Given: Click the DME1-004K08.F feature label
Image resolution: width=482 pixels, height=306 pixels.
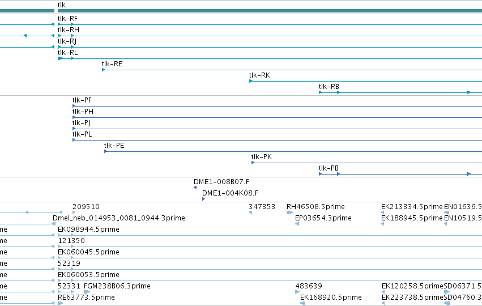Looking at the screenshot, I should tap(230, 193).
